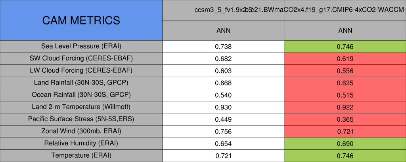Click Land Rainfall (30N-30S, GPCP) label
Viewport: 406px width, 162px height.
coord(81,83)
